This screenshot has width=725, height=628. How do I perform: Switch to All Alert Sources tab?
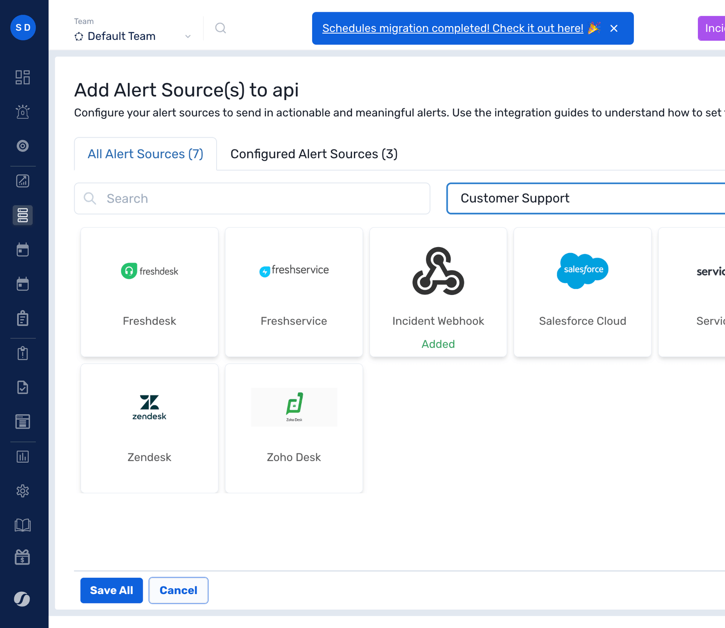point(145,154)
